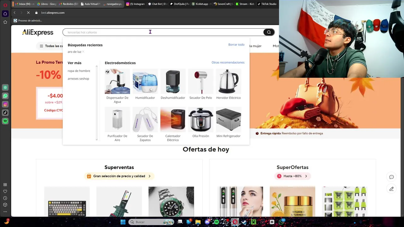Viewport: 404px width, 227px height.
Task: Open Hervidor Eléctrico kettle thumbnail
Action: click(229, 81)
